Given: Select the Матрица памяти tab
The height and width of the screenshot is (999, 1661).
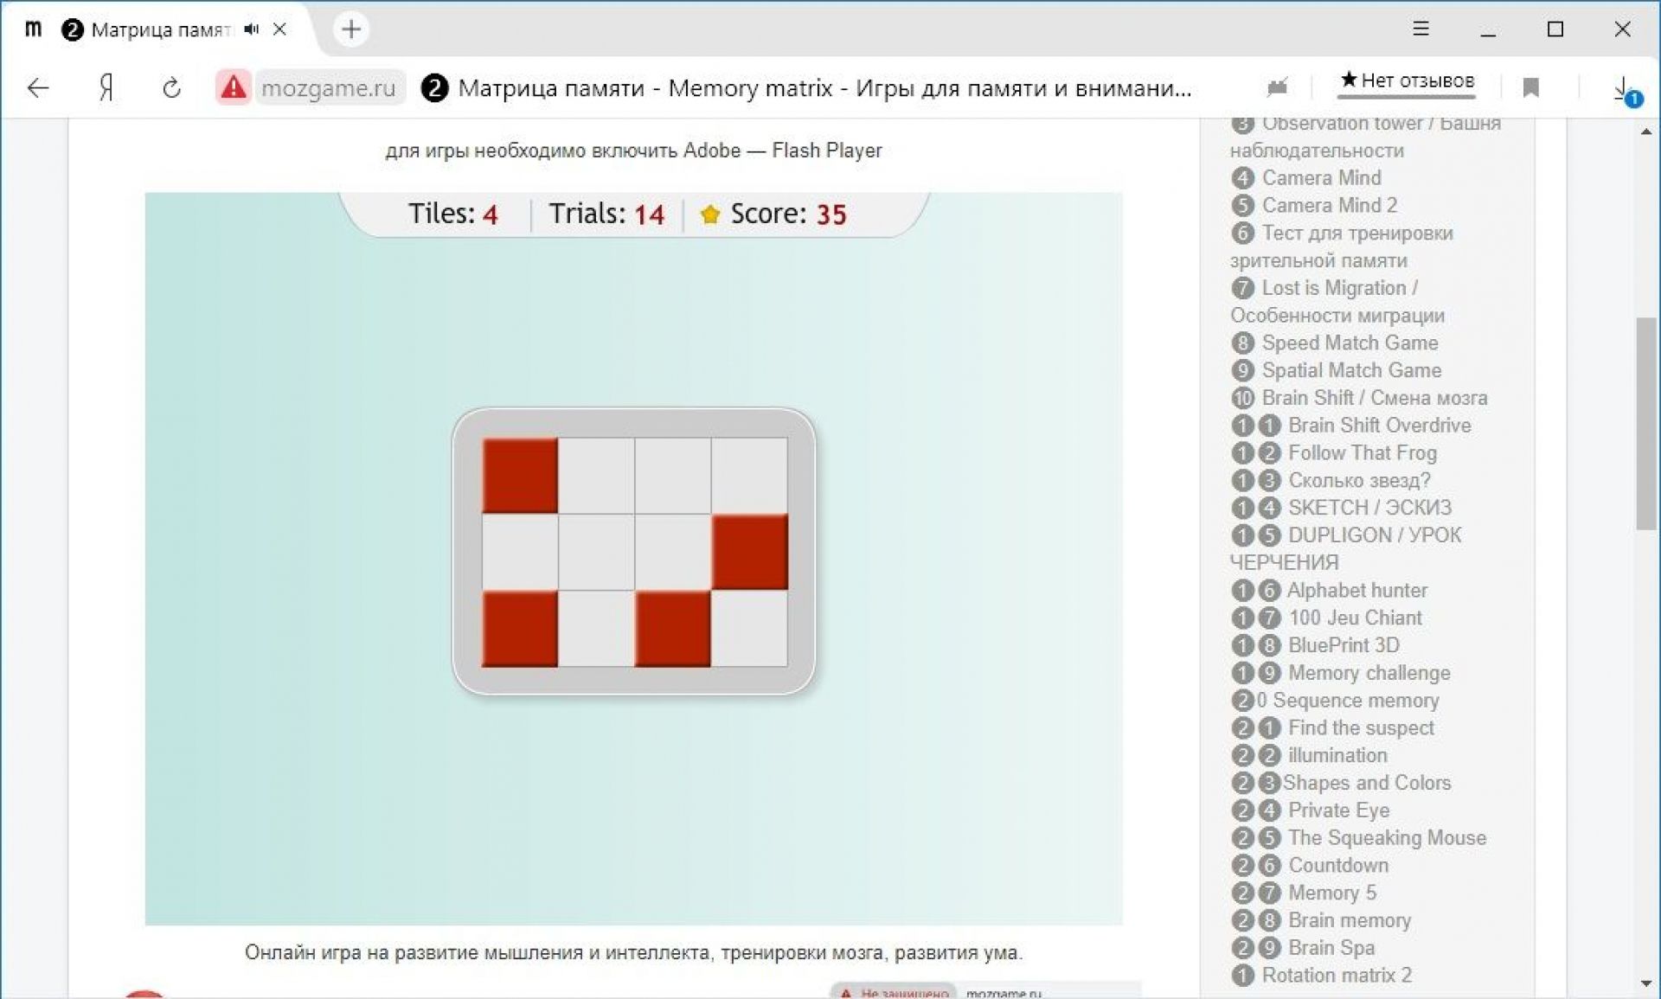Looking at the screenshot, I should pyautogui.click(x=156, y=30).
